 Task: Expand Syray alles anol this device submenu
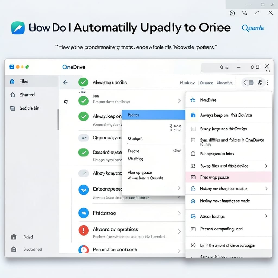(266, 166)
